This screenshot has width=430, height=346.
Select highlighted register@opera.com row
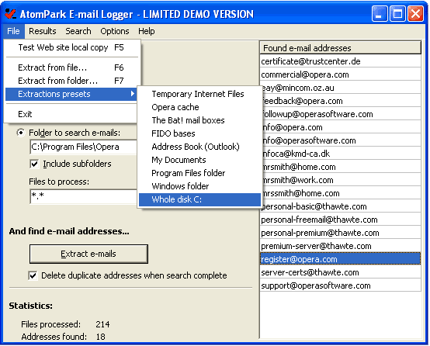pyautogui.click(x=340, y=259)
